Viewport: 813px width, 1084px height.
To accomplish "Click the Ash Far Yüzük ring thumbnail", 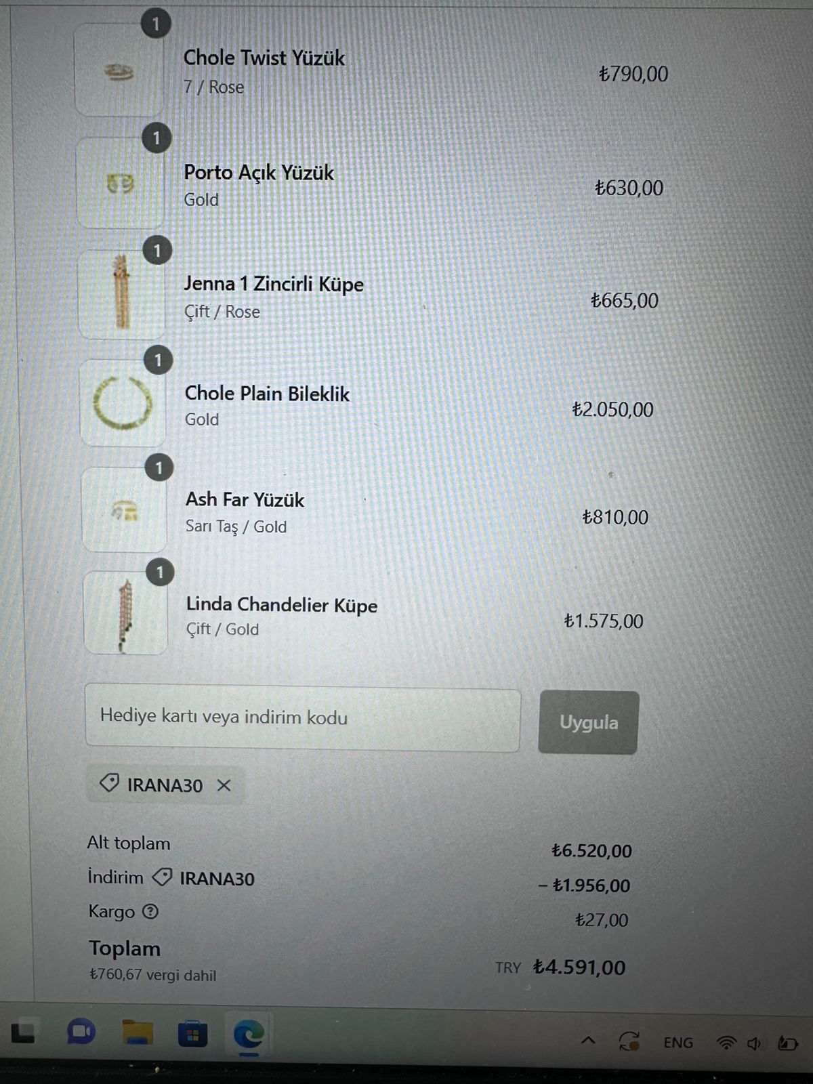I will (124, 509).
